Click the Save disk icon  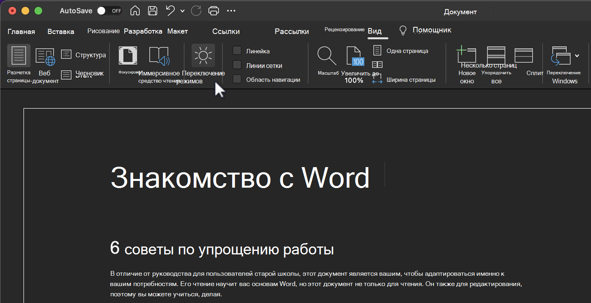153,11
